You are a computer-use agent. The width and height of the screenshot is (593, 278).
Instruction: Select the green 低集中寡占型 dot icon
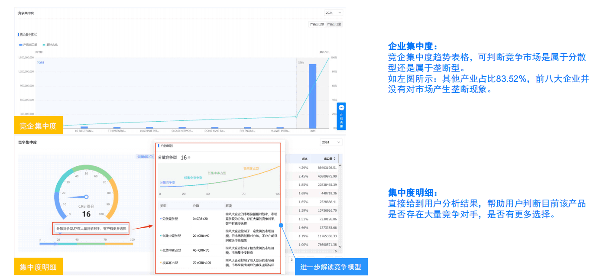161,250
